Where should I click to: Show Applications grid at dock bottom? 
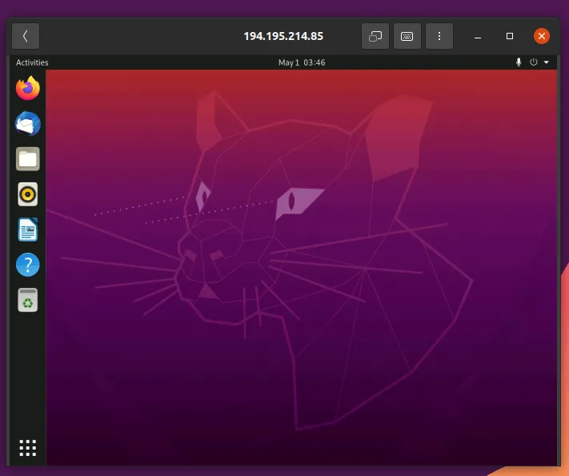[28, 448]
